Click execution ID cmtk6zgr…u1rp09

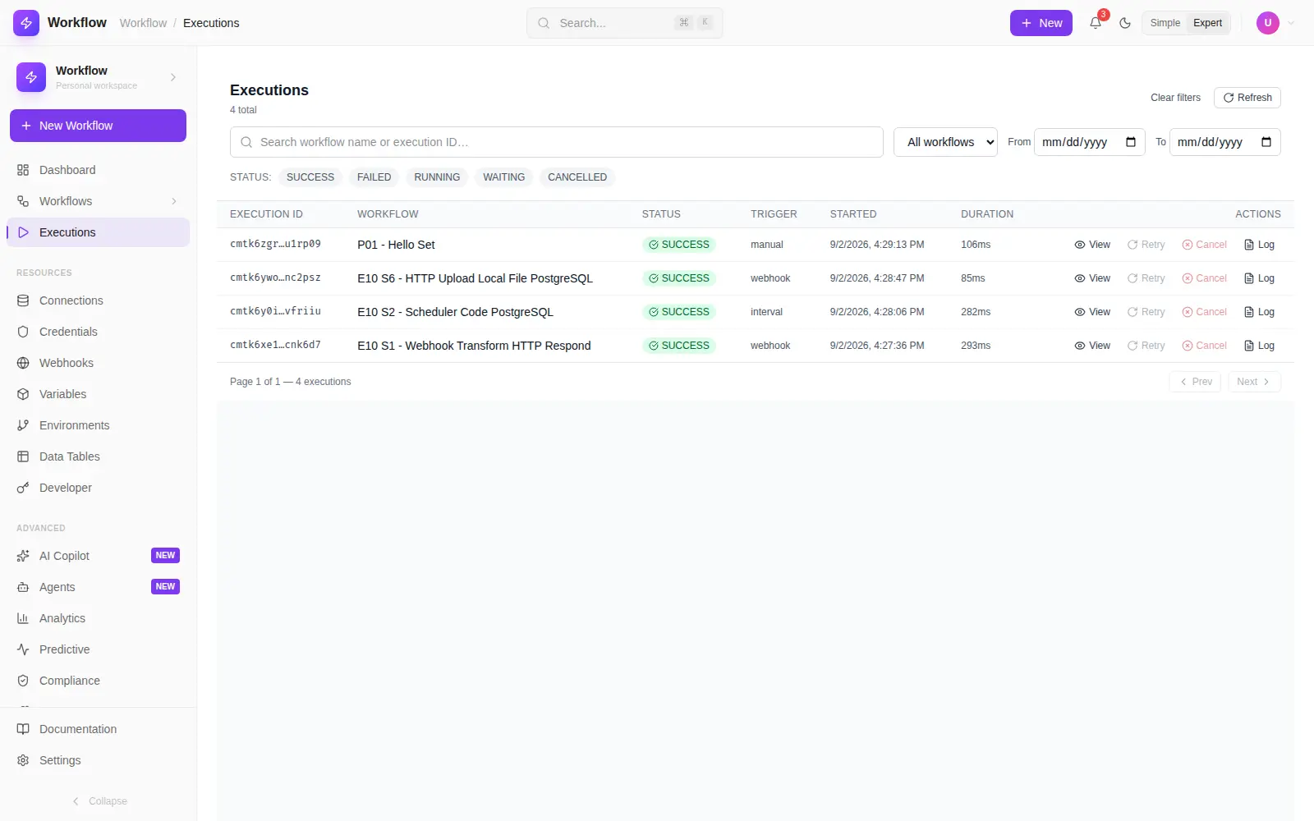click(x=275, y=244)
